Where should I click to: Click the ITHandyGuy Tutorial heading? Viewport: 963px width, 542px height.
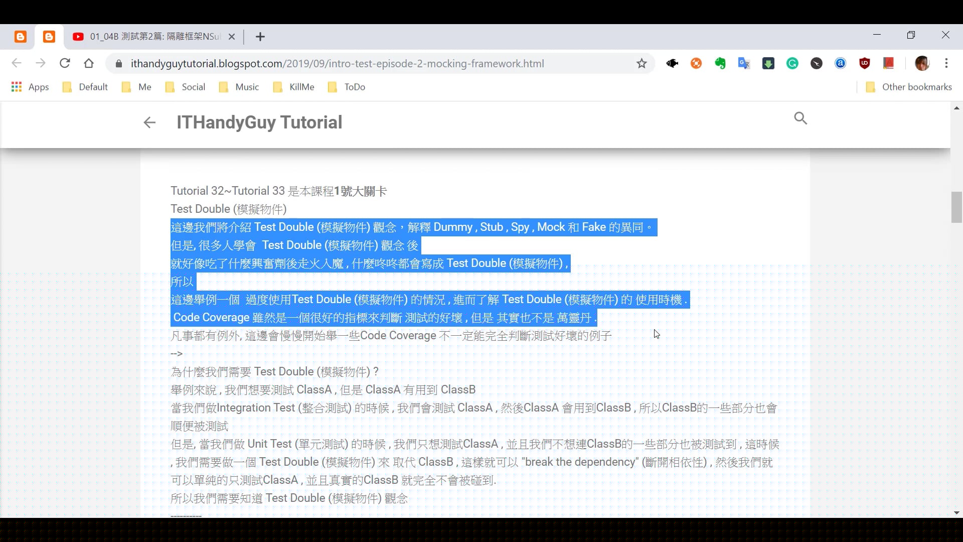click(259, 122)
